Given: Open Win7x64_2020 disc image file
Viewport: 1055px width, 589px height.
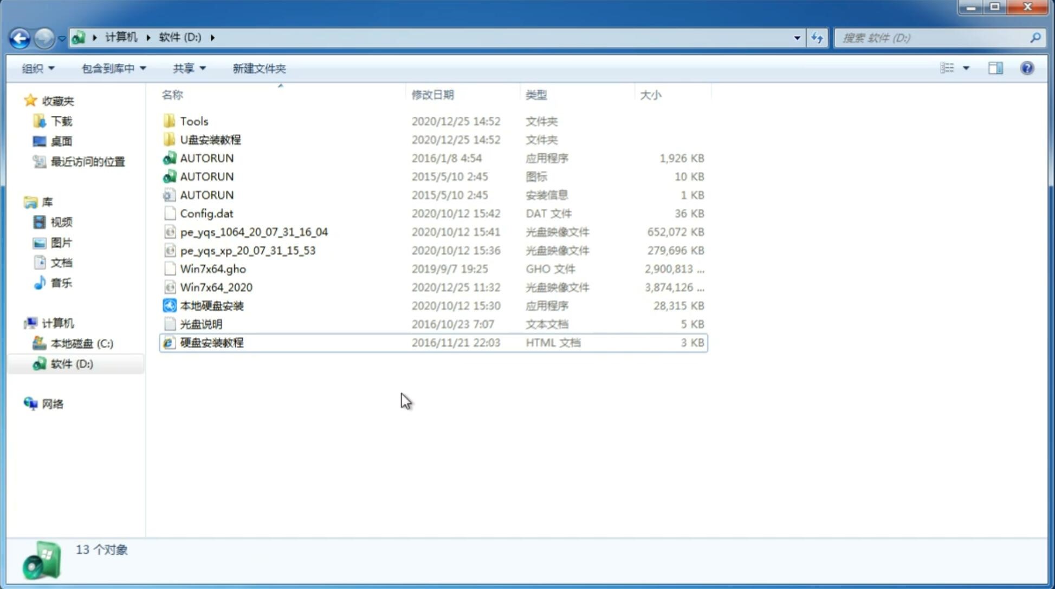Looking at the screenshot, I should 216,287.
